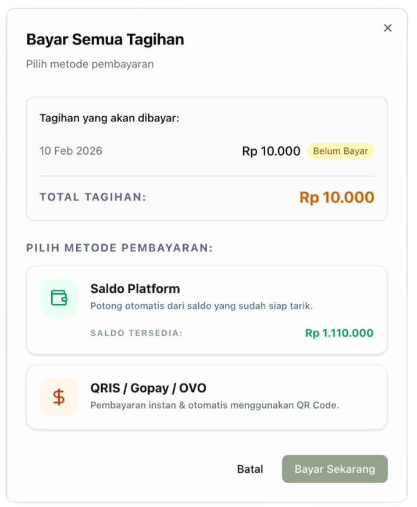Click the SALDO TERSEDIA label
The image size is (417, 507).
137,333
